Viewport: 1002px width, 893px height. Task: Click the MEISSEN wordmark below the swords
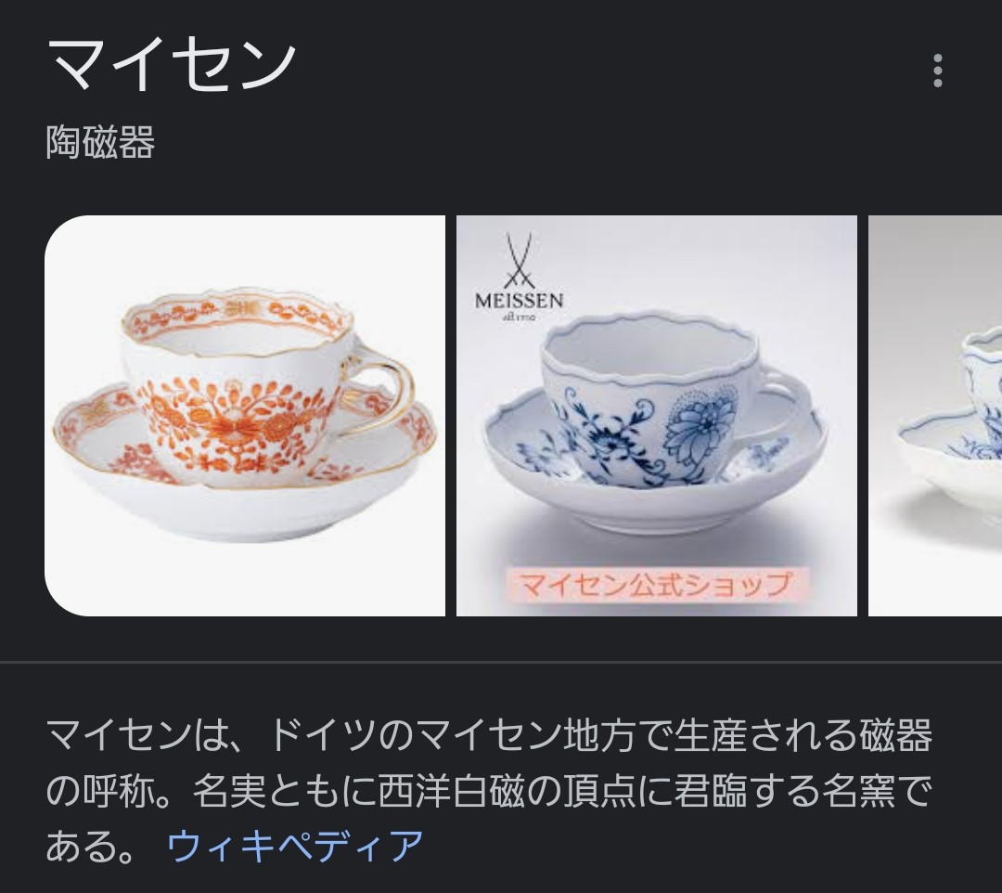pyautogui.click(x=519, y=301)
